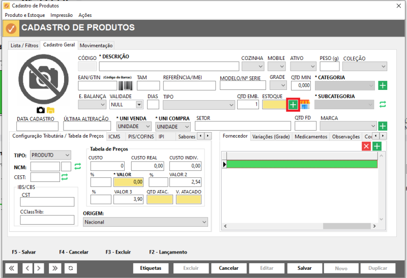The image size is (407, 278).
Task: Click the red X delete supplier icon
Action: [366, 146]
